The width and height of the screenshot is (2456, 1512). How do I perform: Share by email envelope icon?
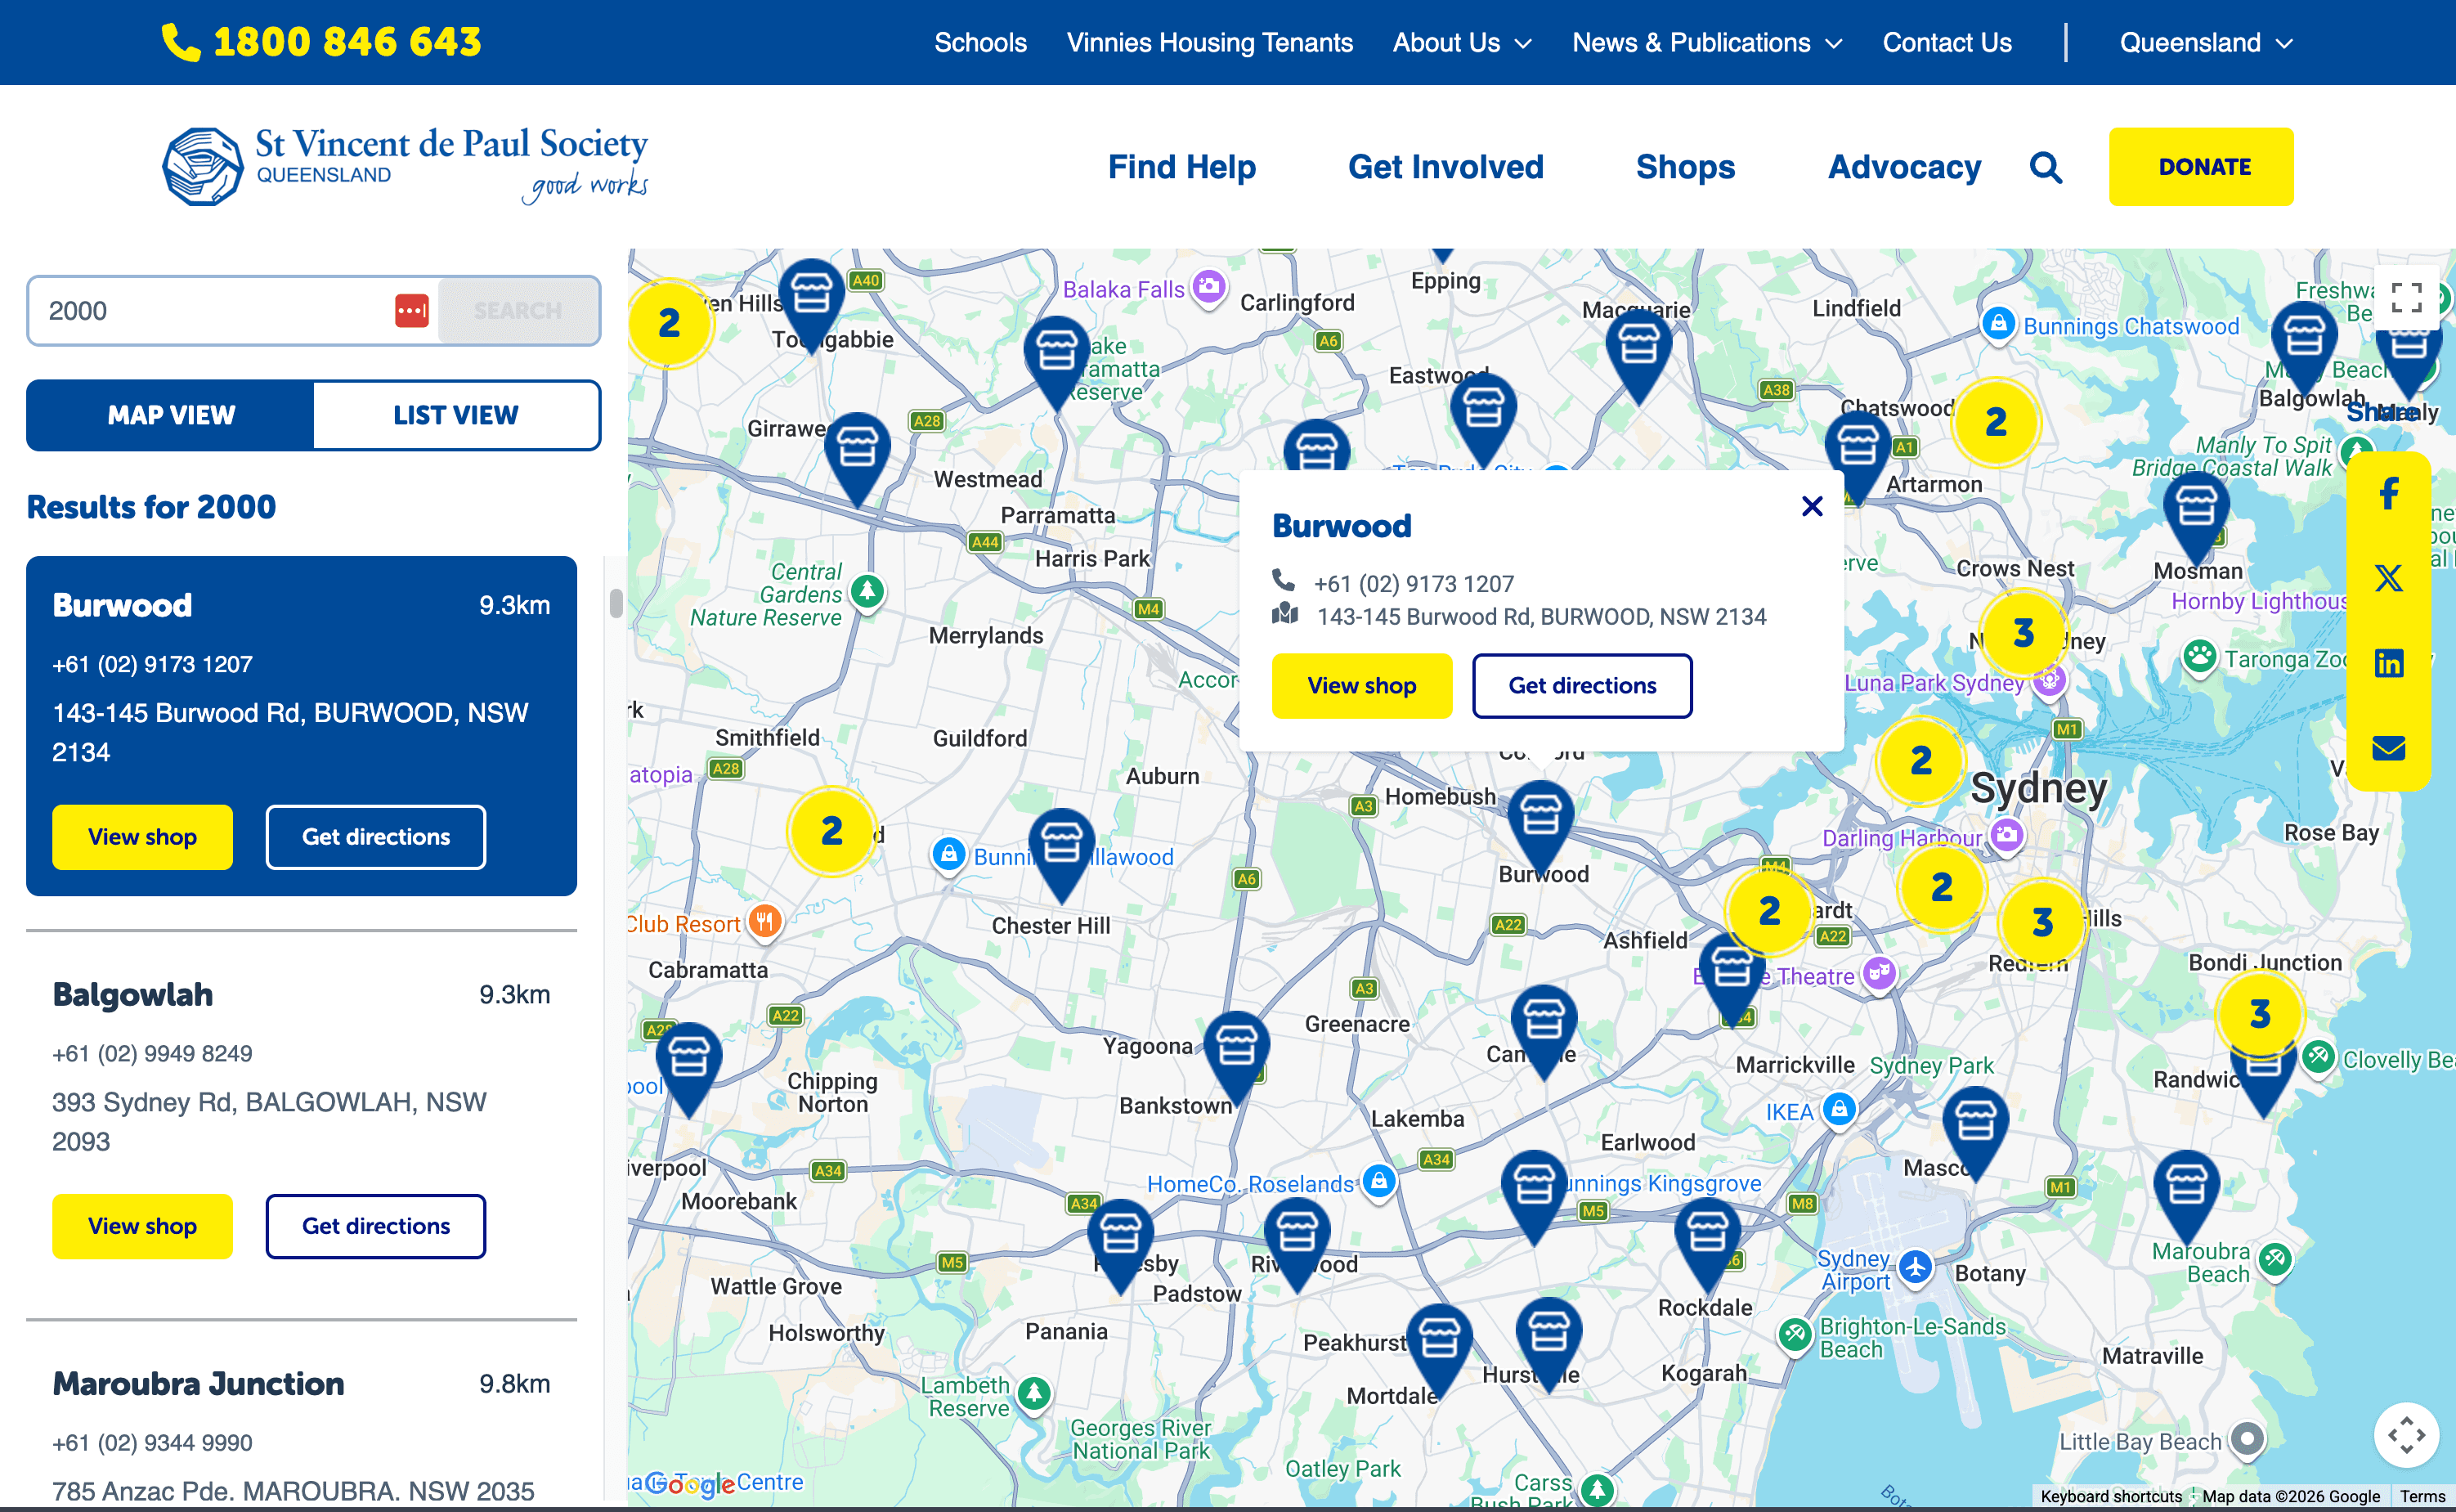(x=2389, y=748)
